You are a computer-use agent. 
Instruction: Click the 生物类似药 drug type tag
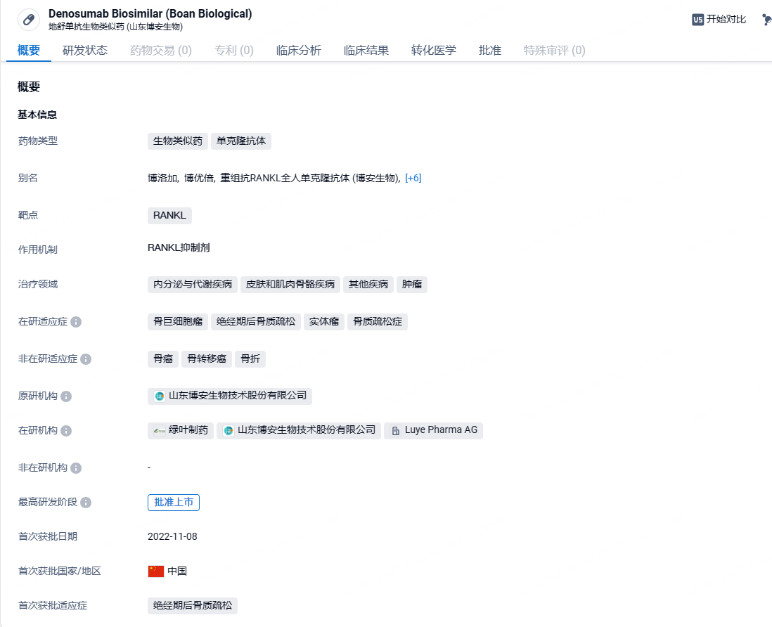tap(178, 141)
